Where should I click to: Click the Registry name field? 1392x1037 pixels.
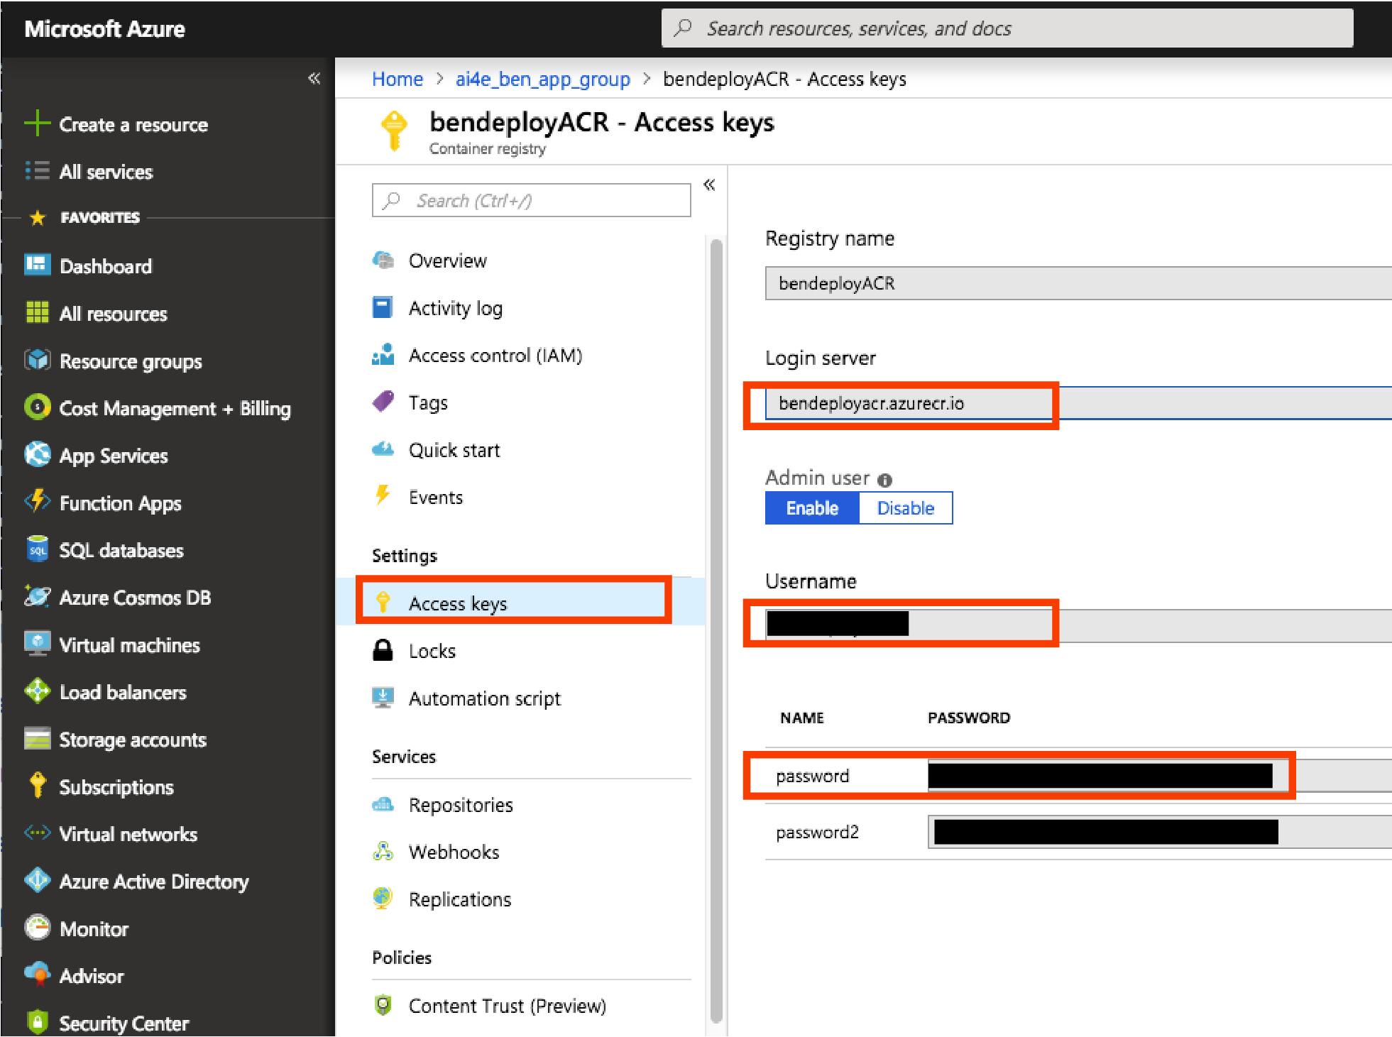(1078, 283)
